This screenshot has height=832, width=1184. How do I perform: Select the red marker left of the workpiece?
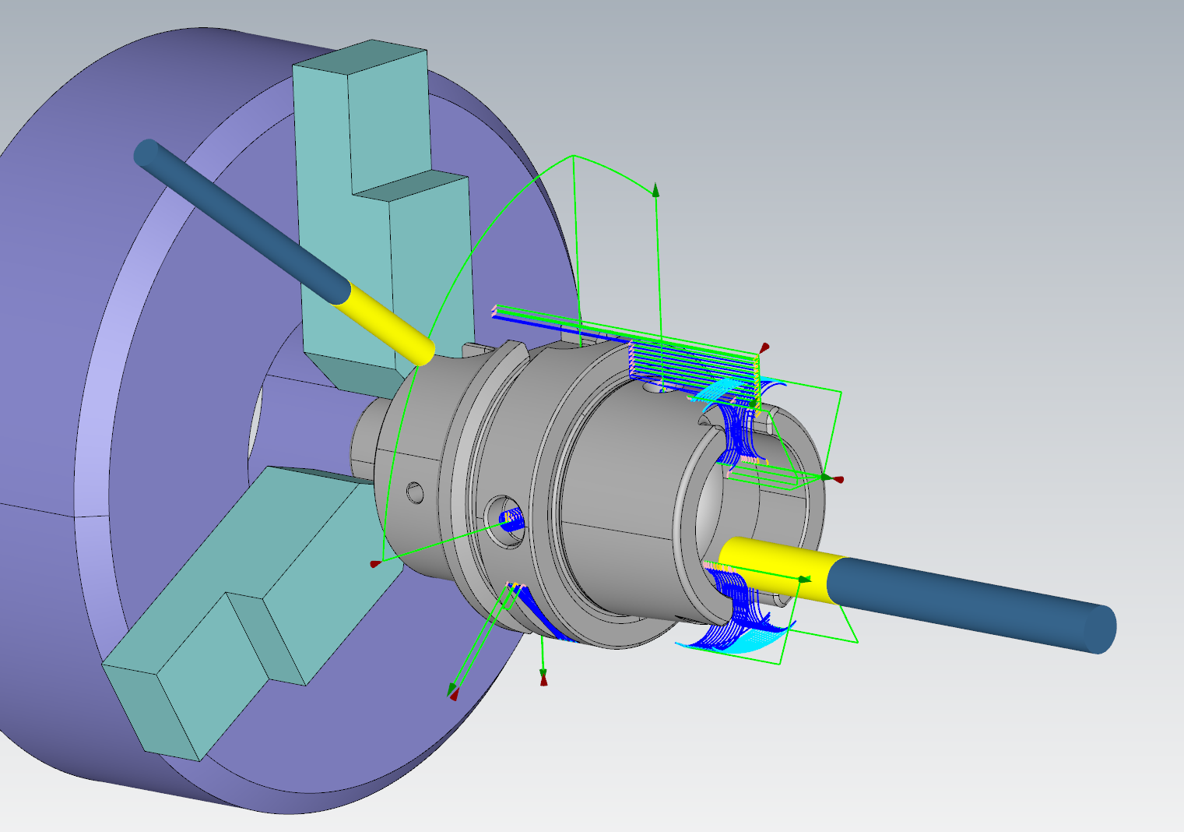(375, 563)
